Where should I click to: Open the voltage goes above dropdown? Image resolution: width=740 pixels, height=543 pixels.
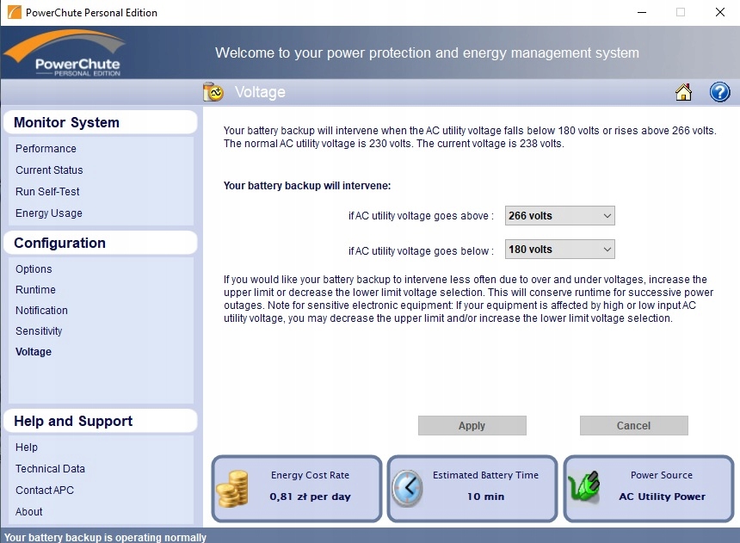coord(559,216)
